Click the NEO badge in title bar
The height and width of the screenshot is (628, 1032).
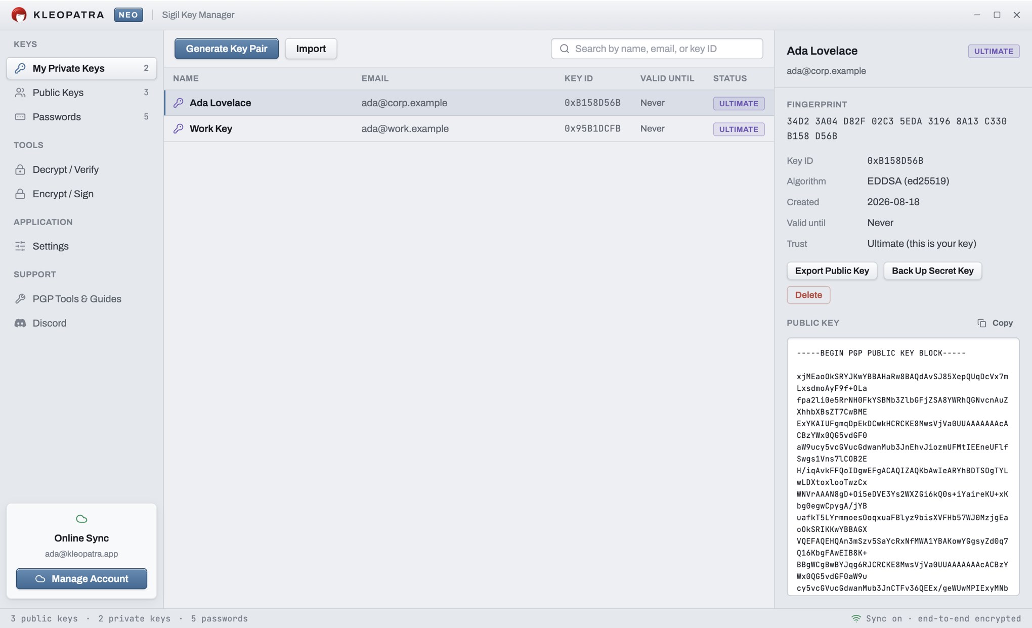[x=128, y=15]
